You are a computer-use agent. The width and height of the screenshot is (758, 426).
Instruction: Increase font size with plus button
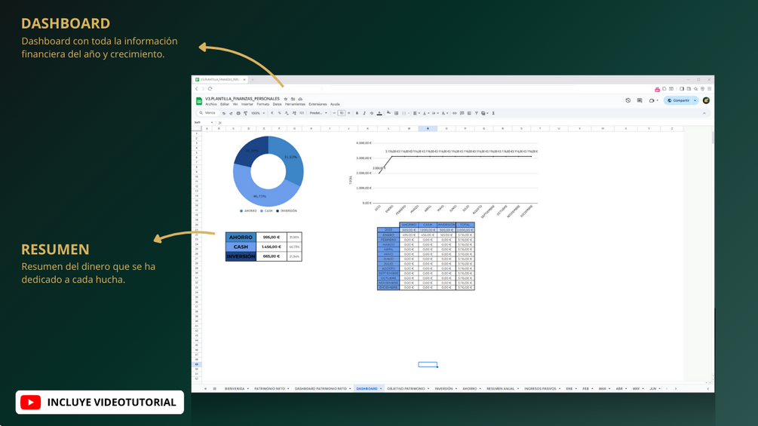click(349, 113)
